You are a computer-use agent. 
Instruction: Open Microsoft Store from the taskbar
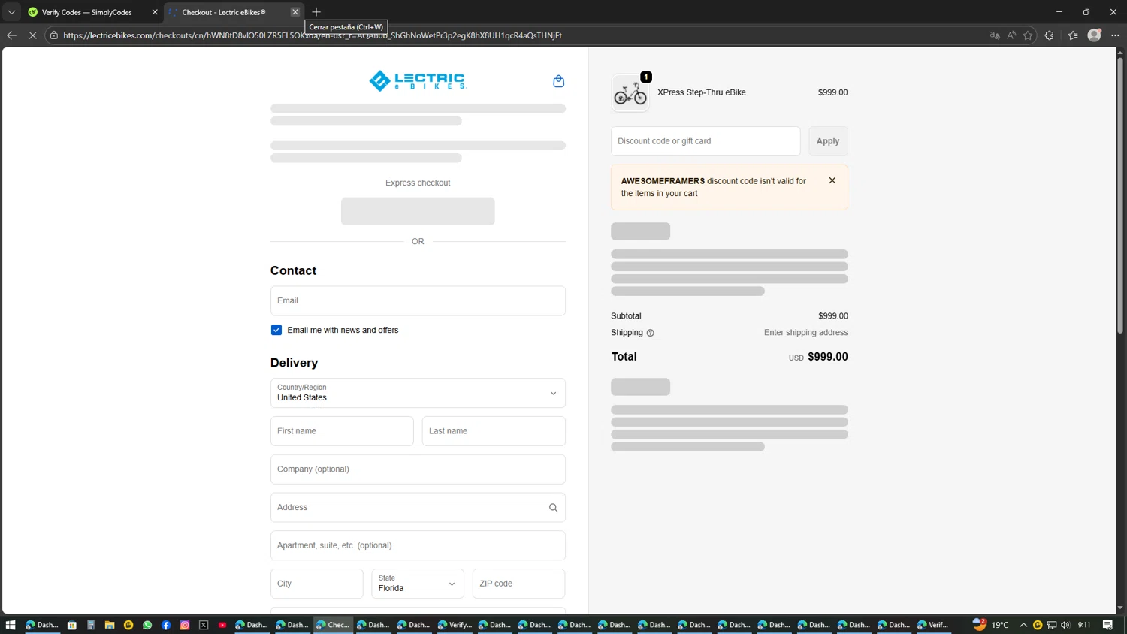[x=72, y=625]
